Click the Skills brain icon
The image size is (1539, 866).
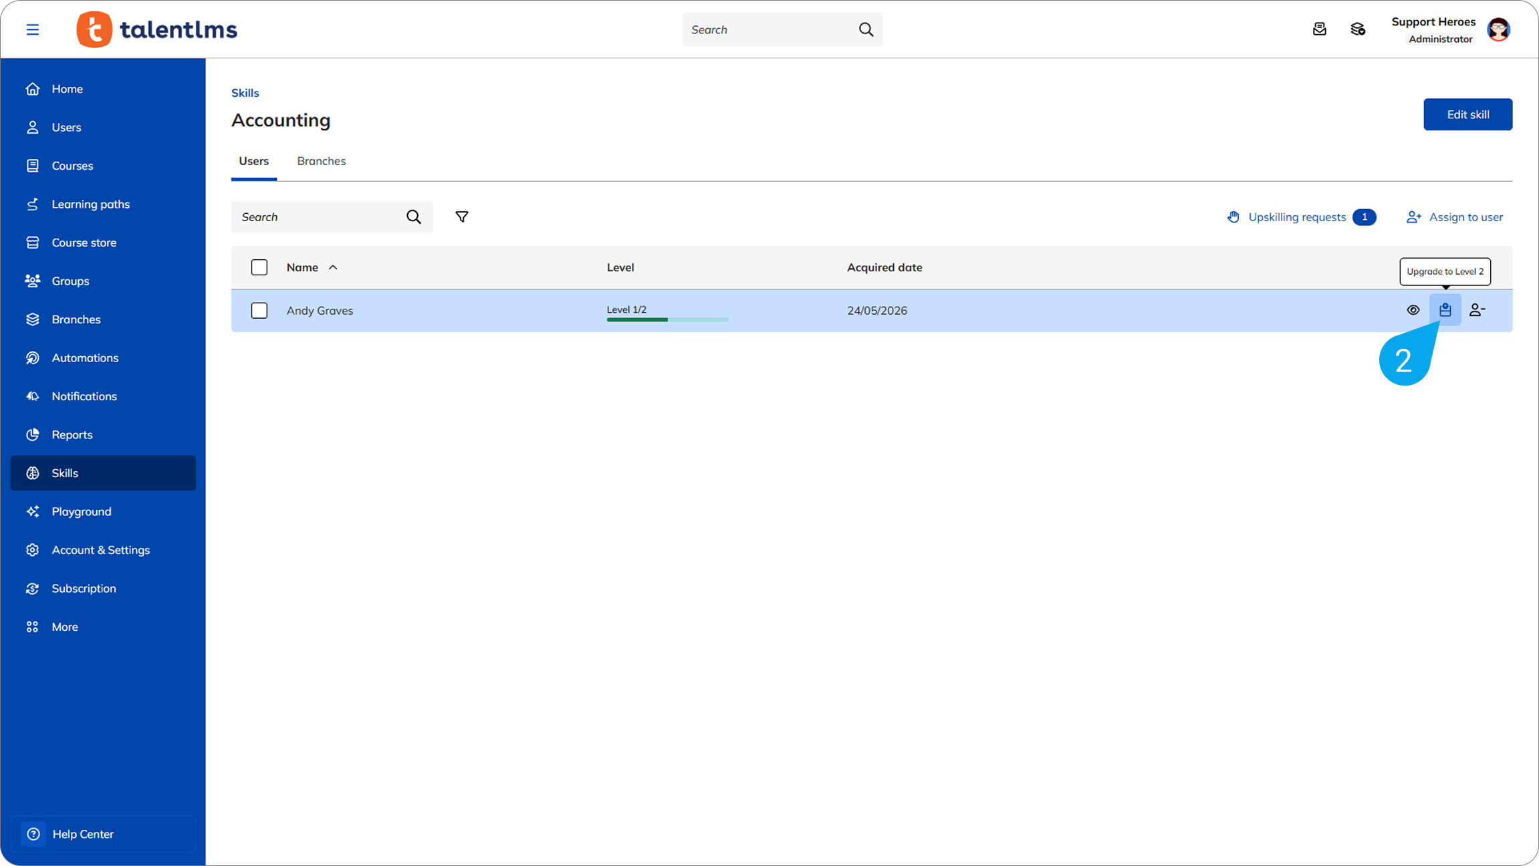[x=33, y=473]
